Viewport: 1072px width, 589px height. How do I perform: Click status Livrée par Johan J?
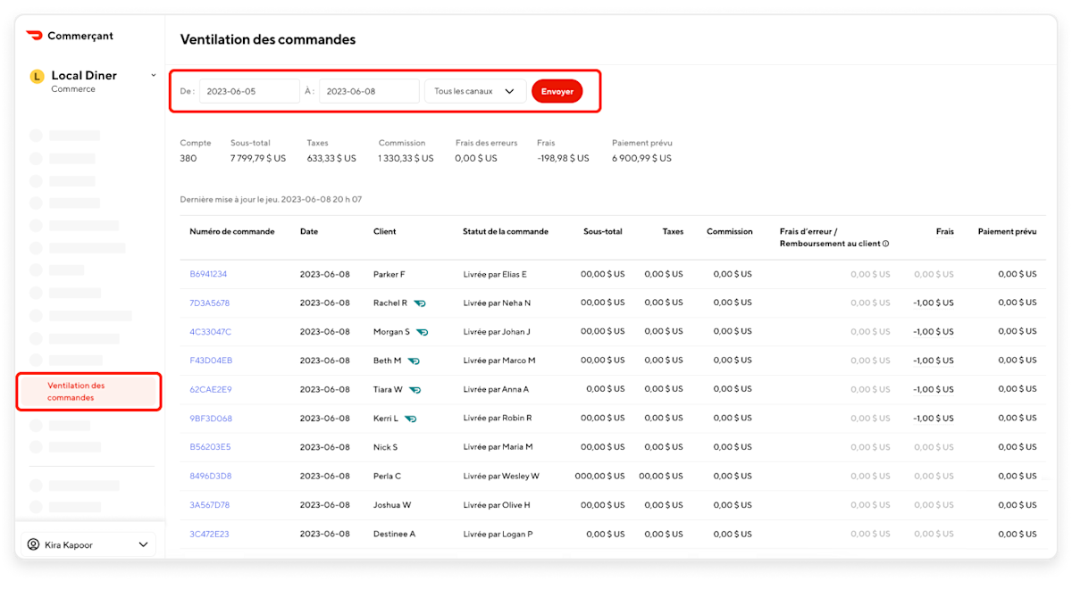pyautogui.click(x=497, y=332)
